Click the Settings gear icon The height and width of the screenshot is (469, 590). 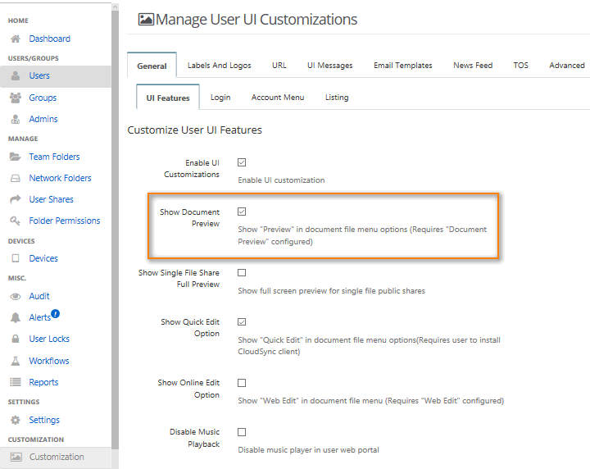coord(15,420)
